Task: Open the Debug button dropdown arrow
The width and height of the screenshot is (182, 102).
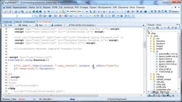Action: [x=30, y=25]
